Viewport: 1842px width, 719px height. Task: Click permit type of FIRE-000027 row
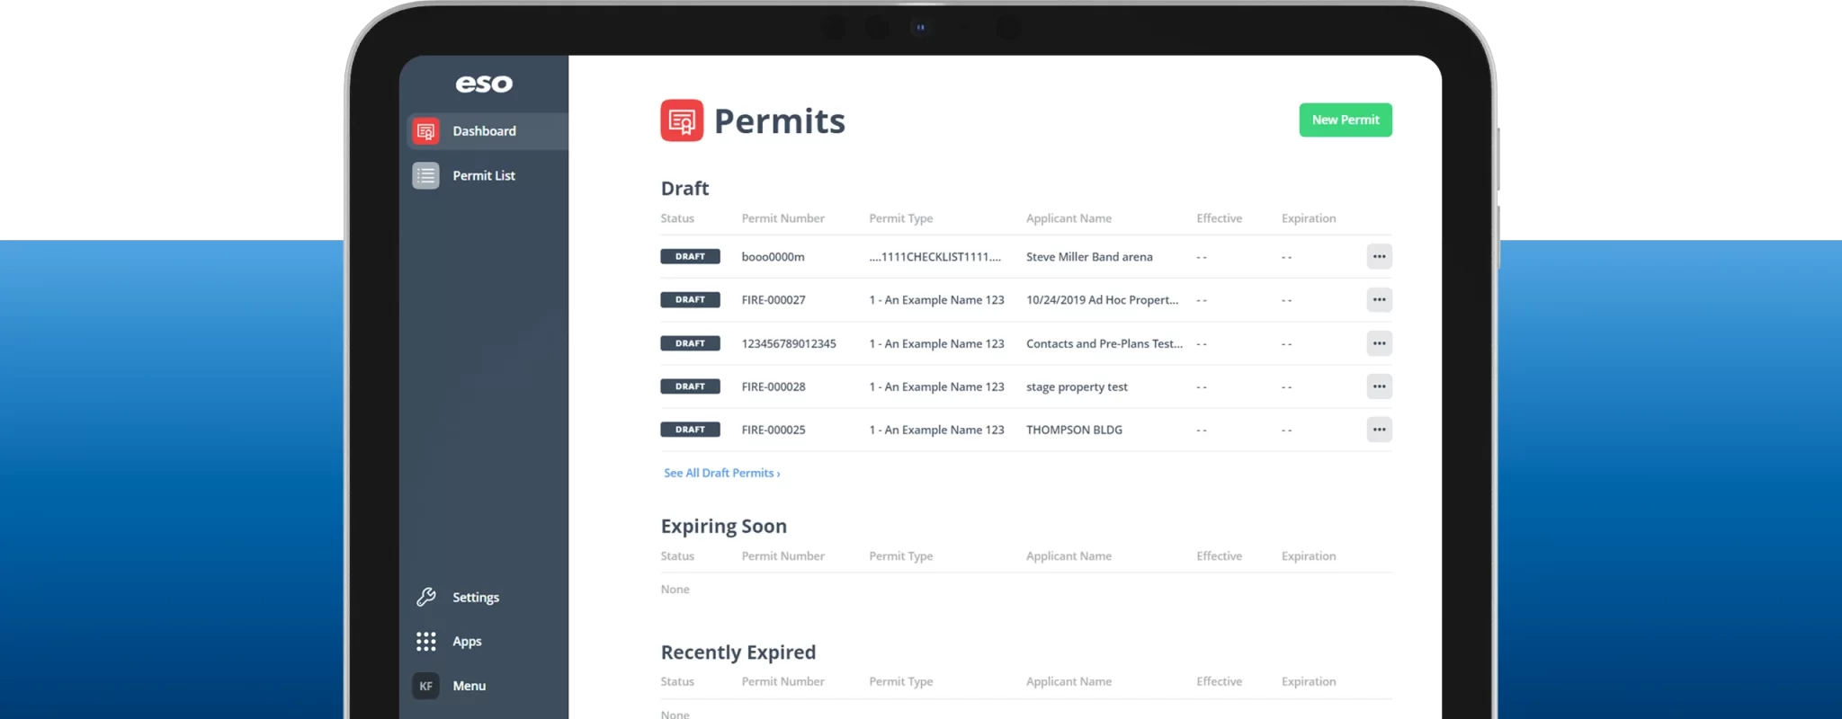(x=936, y=300)
